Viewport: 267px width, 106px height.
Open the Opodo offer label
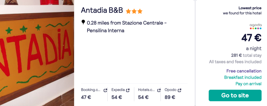click(170, 90)
